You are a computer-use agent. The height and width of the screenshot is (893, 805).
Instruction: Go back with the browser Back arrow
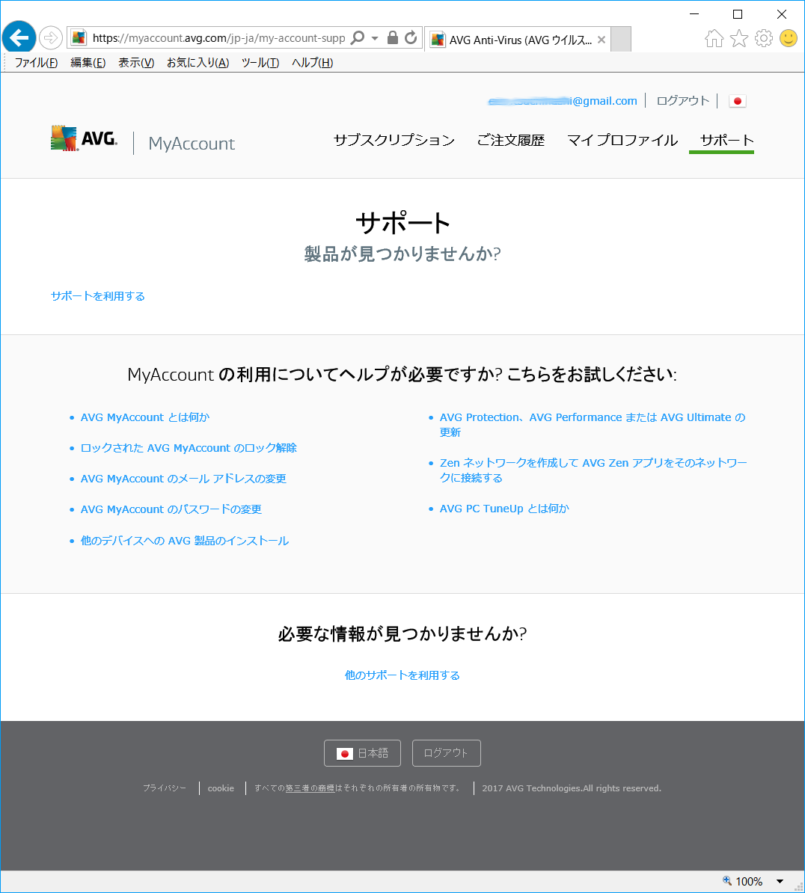[x=19, y=38]
